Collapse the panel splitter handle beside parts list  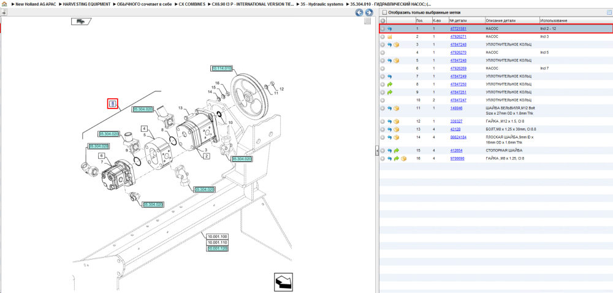pos(377,150)
